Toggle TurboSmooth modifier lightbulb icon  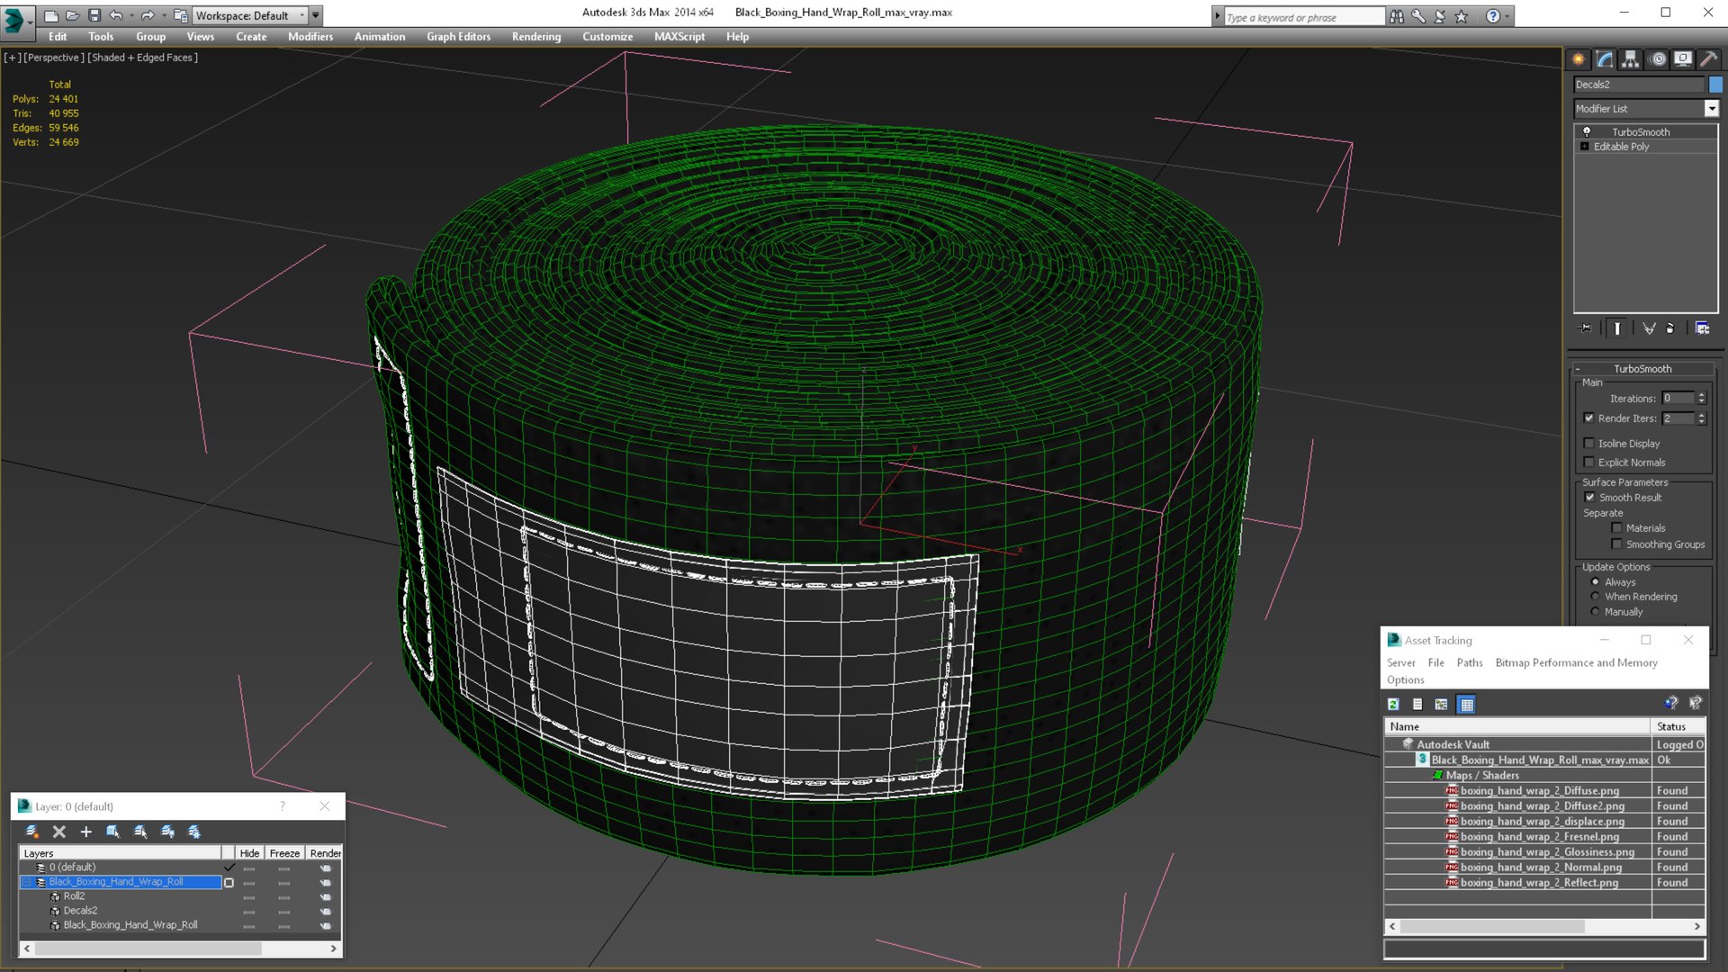(1587, 131)
